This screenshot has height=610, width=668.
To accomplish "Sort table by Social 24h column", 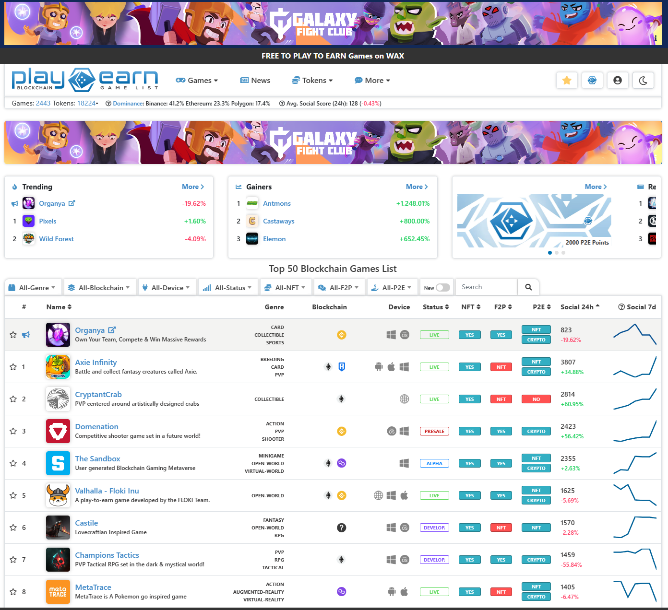I will pos(580,307).
